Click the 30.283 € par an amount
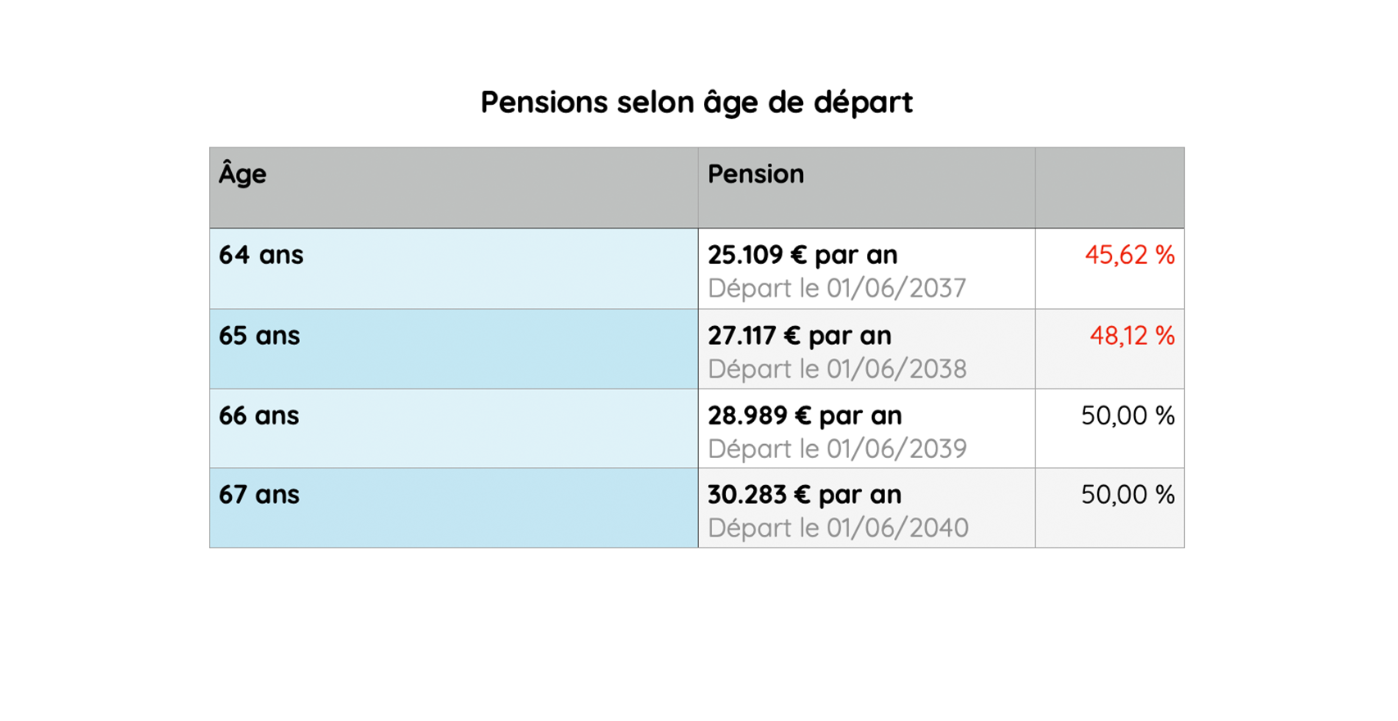Image resolution: width=1398 pixels, height=721 pixels. [805, 495]
